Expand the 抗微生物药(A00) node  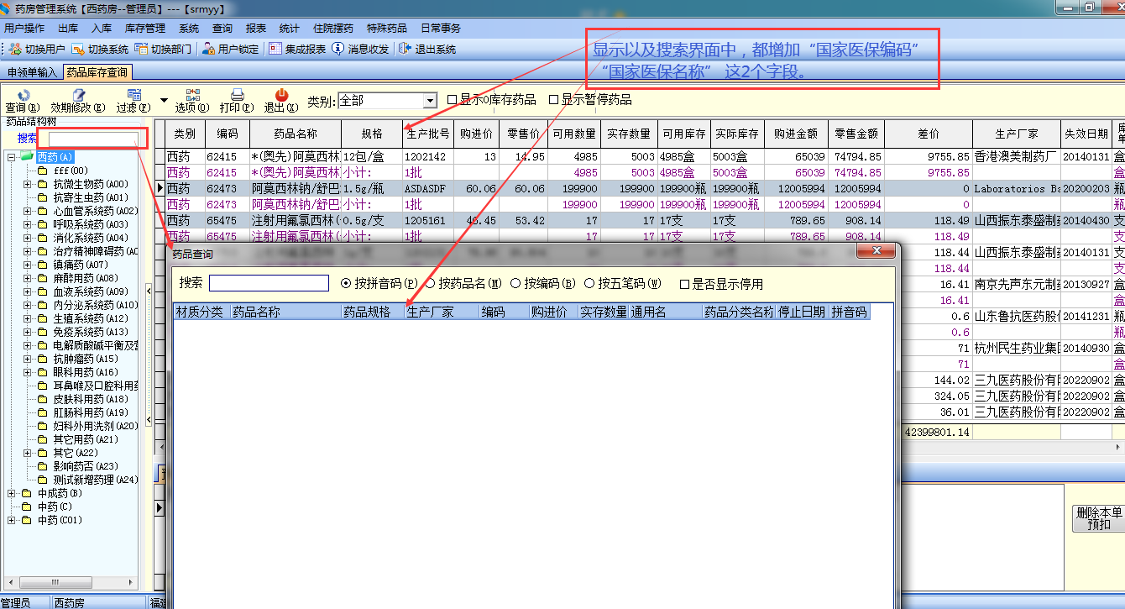28,184
